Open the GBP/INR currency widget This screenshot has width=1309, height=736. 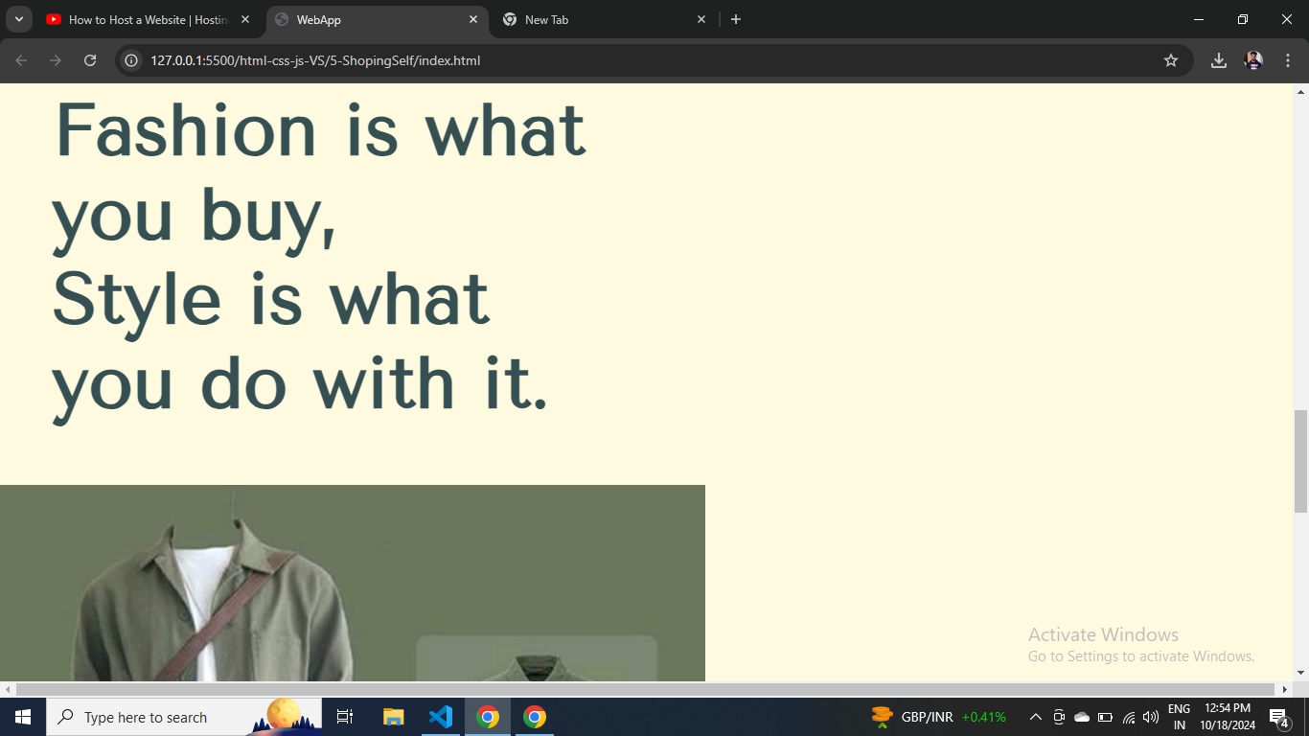pyautogui.click(x=938, y=717)
